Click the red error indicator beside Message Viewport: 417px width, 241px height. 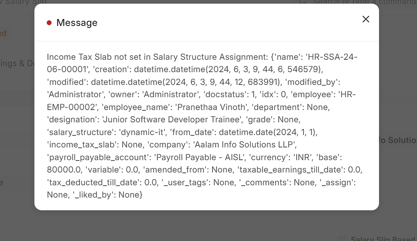point(49,23)
